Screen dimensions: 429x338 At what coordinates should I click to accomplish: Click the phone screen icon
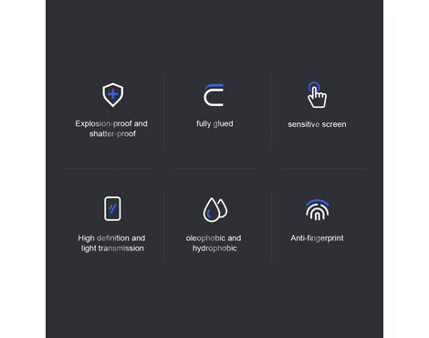tap(112, 208)
